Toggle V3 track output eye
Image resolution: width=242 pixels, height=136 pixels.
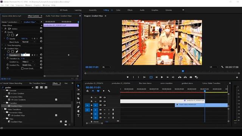point(105,97)
